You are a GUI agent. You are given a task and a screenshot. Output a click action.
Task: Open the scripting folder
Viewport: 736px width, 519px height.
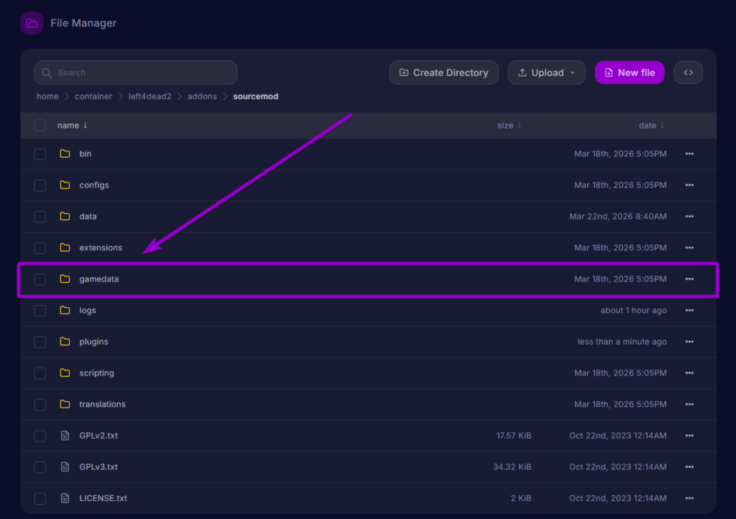point(96,373)
